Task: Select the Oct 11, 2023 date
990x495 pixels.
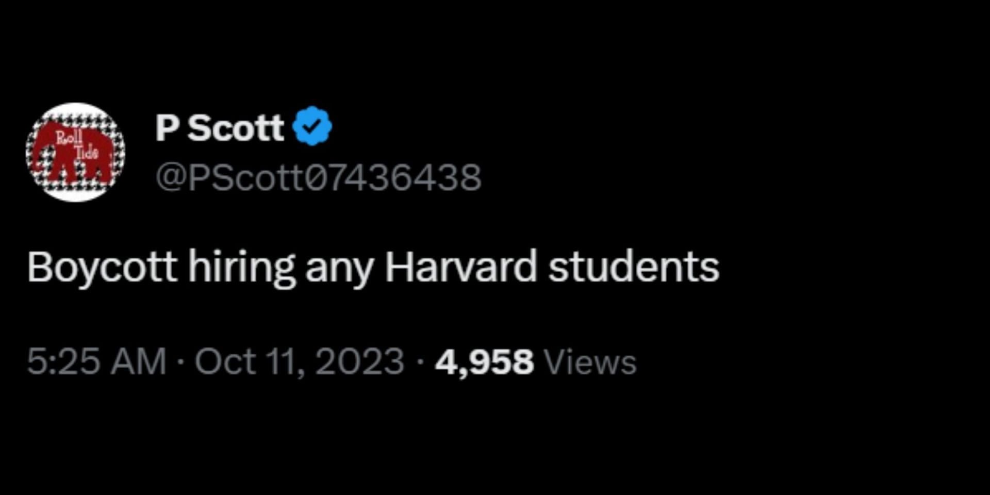Action: coord(300,361)
